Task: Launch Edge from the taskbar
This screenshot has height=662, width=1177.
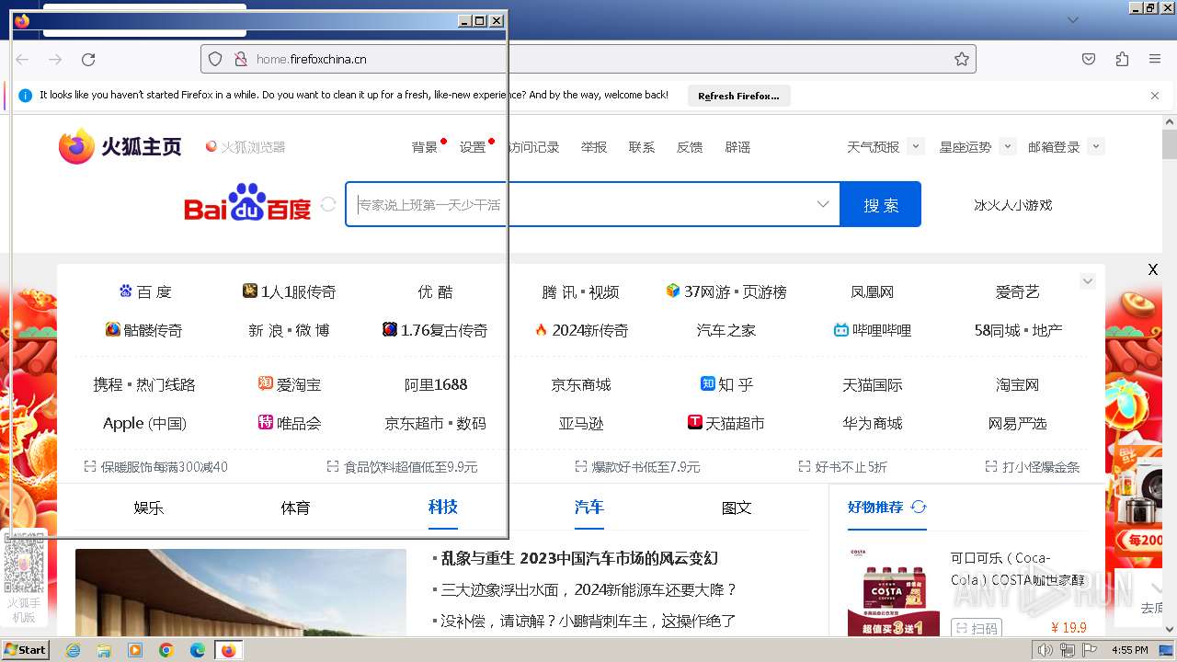Action: click(x=198, y=650)
